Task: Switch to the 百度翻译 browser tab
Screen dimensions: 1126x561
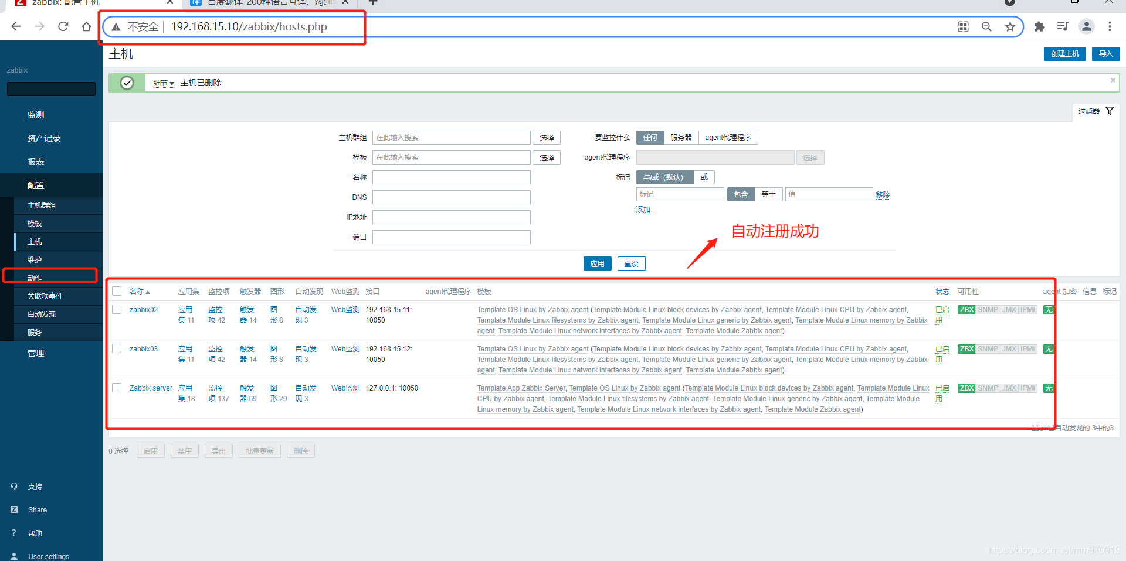Action: (x=269, y=3)
